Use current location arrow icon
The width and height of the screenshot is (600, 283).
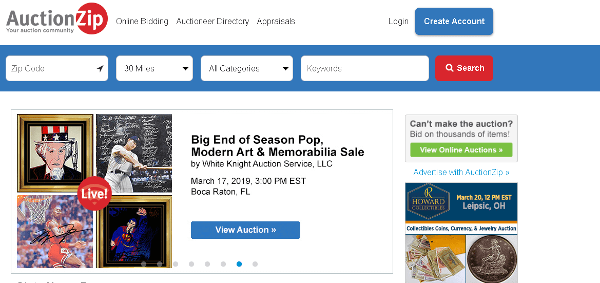tap(100, 68)
